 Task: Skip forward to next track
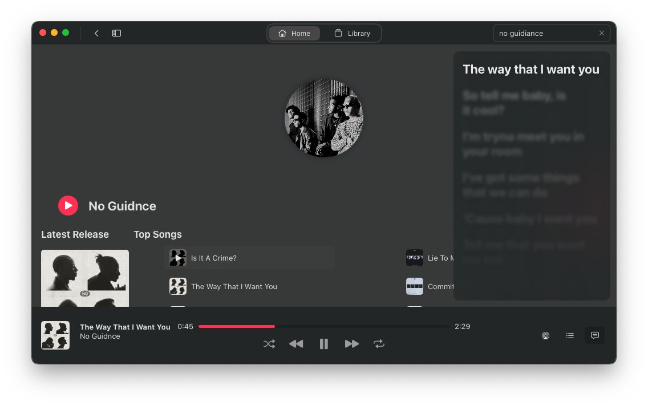point(352,344)
